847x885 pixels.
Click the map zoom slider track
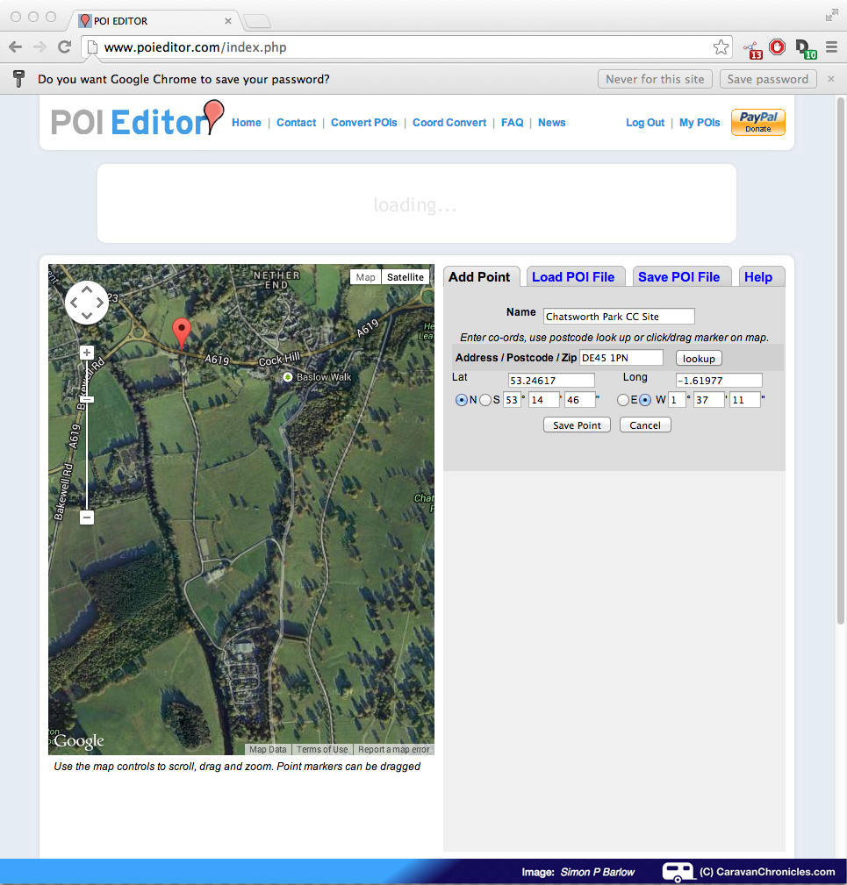click(x=87, y=456)
